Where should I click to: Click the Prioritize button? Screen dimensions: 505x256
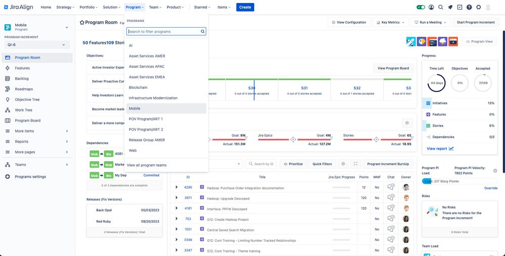[x=293, y=164]
